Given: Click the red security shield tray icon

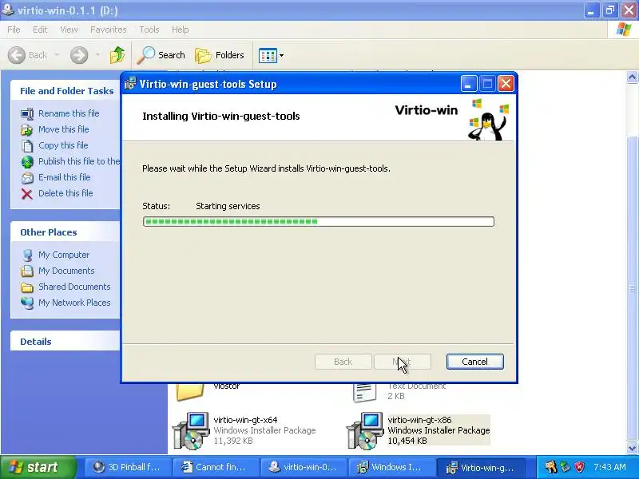Looking at the screenshot, I should (x=579, y=467).
